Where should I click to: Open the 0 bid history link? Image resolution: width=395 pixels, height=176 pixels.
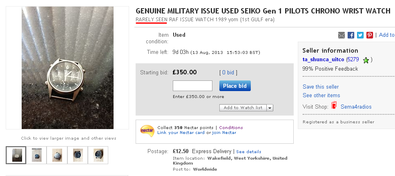coord(228,72)
